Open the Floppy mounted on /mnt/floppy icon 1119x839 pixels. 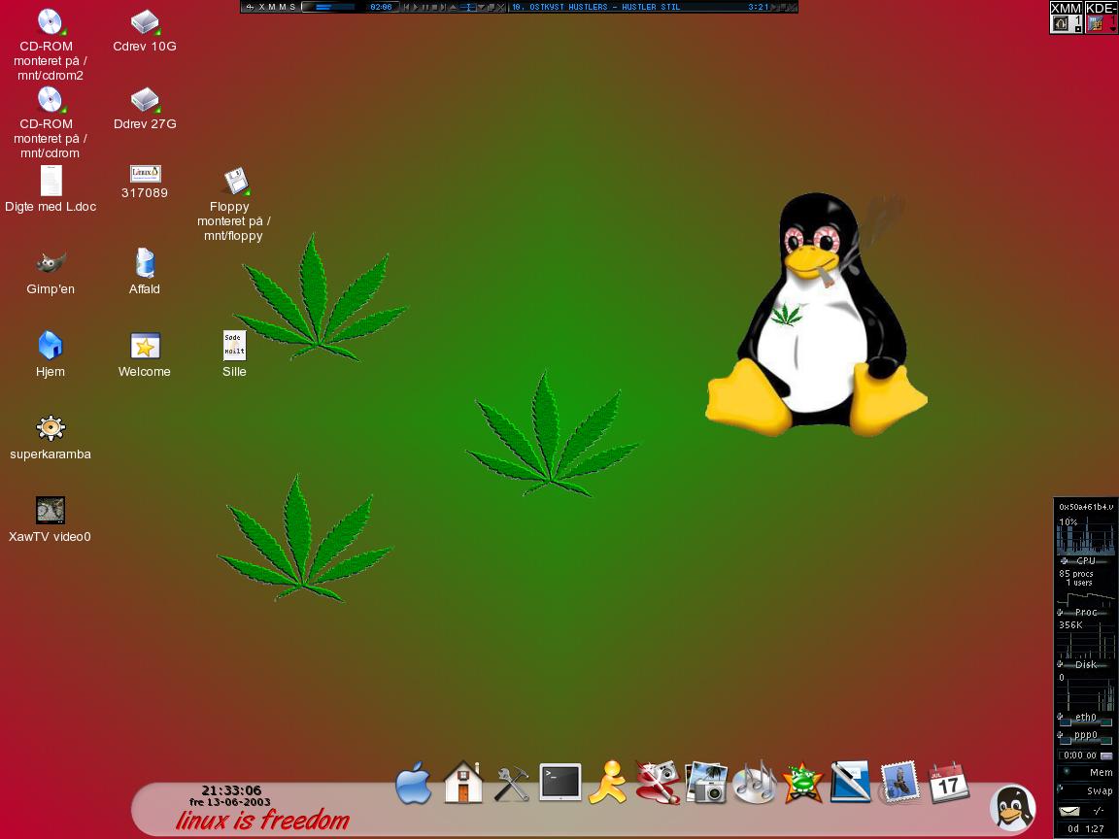235,182
